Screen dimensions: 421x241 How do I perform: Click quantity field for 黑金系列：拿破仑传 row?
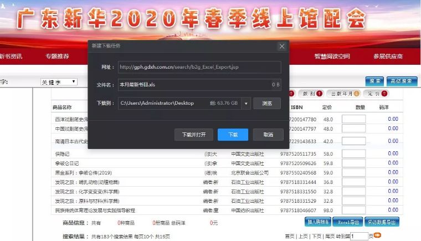pos(353,172)
